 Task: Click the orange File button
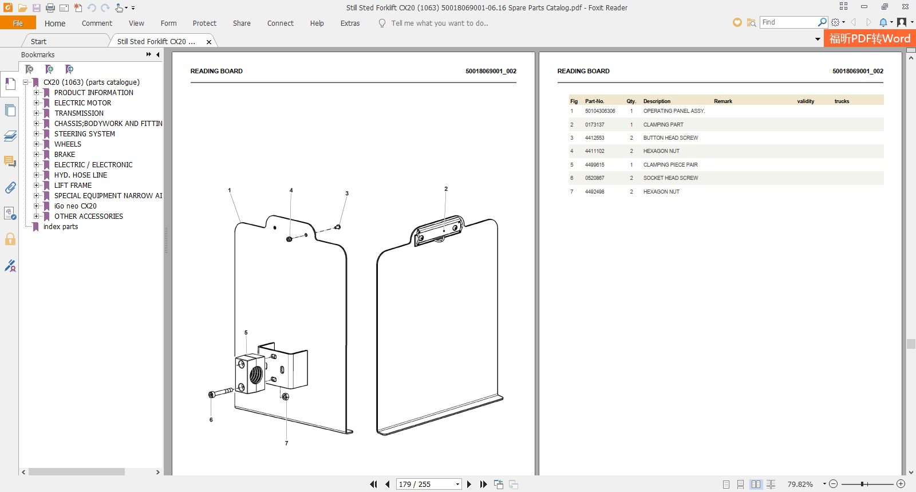click(x=18, y=23)
